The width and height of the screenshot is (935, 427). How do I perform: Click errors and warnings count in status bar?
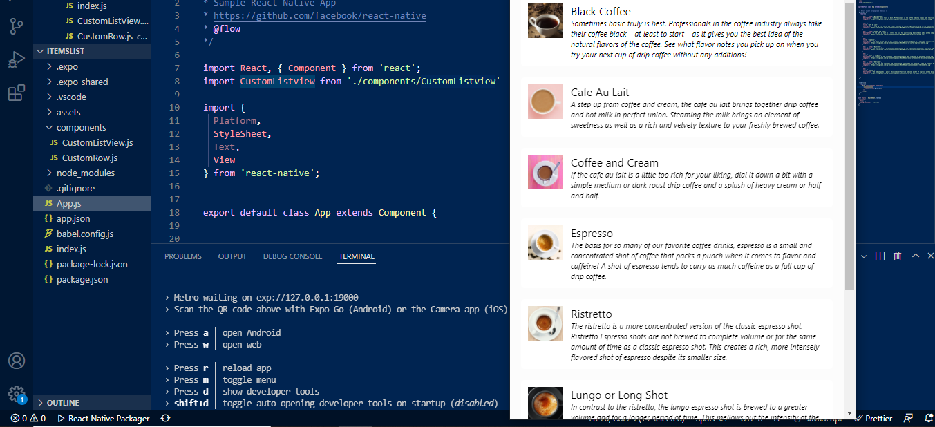(x=28, y=418)
